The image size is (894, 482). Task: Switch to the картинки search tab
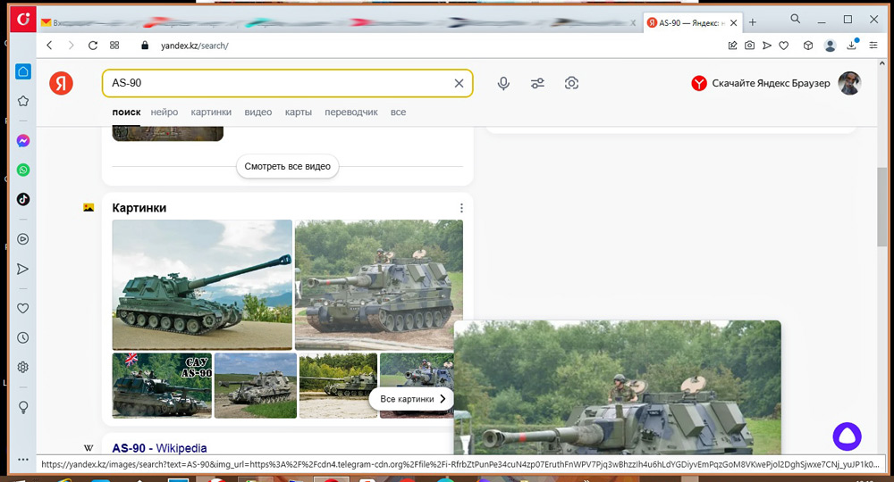[211, 112]
